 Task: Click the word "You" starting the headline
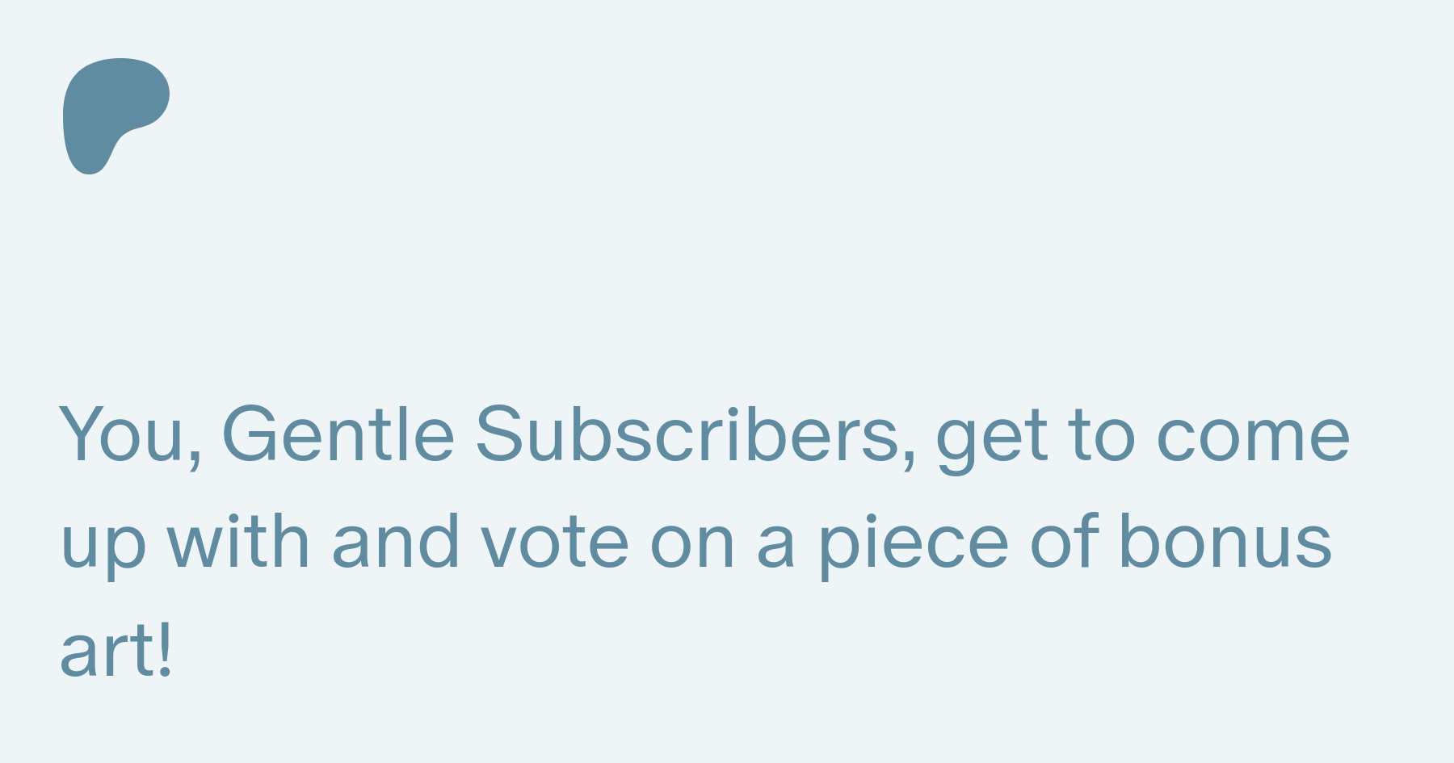point(121,434)
